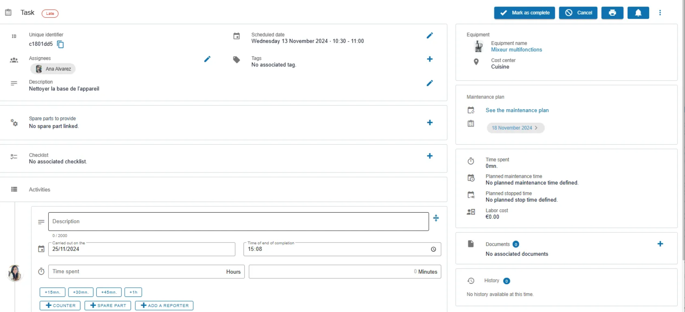
Task: Edit the task description with the pencil icon
Action: [430, 83]
